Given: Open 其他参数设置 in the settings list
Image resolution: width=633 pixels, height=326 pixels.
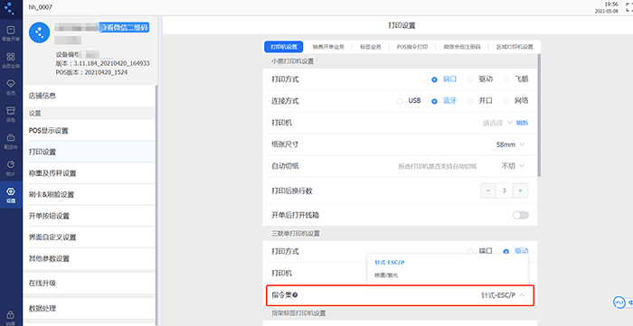Looking at the screenshot, I should [90, 258].
